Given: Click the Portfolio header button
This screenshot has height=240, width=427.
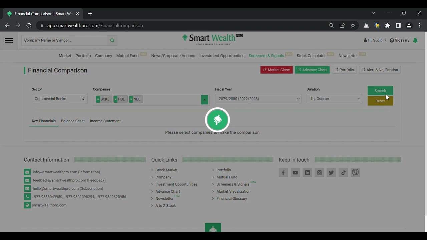Looking at the screenshot, I should click(x=344, y=70).
